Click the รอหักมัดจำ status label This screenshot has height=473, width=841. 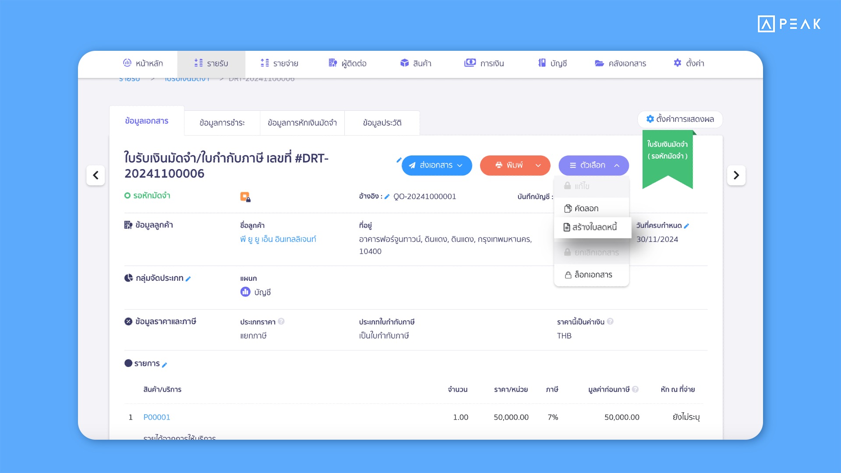tap(152, 196)
